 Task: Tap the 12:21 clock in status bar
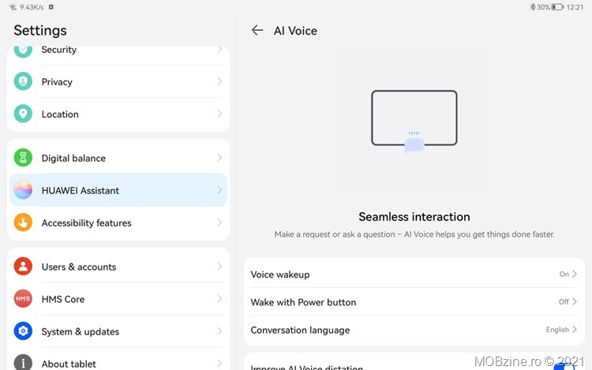pyautogui.click(x=575, y=7)
